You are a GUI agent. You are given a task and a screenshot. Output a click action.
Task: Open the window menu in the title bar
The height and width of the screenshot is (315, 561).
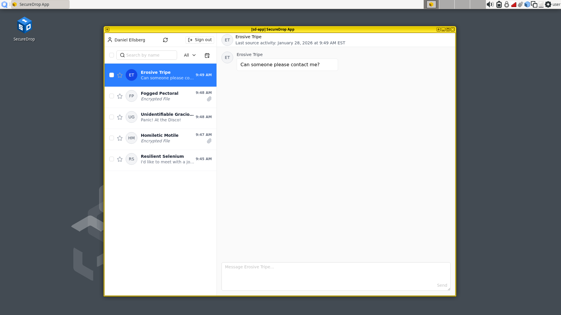(107, 29)
